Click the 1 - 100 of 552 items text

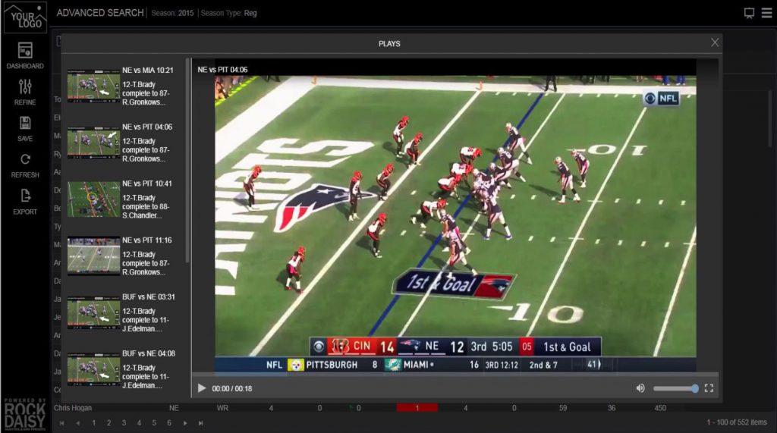click(x=736, y=422)
